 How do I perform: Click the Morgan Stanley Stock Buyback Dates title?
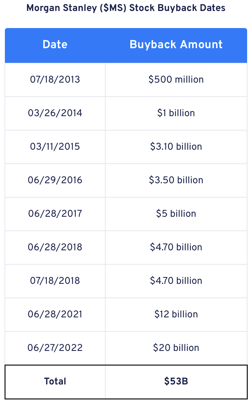[126, 8]
